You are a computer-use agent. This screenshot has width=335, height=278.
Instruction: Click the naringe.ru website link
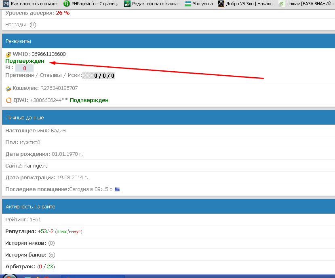click(x=36, y=166)
